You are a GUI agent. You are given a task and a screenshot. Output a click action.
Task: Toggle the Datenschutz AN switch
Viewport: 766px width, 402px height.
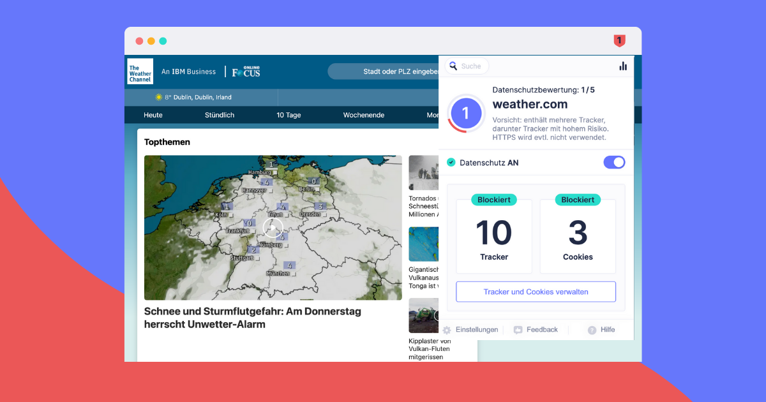614,163
